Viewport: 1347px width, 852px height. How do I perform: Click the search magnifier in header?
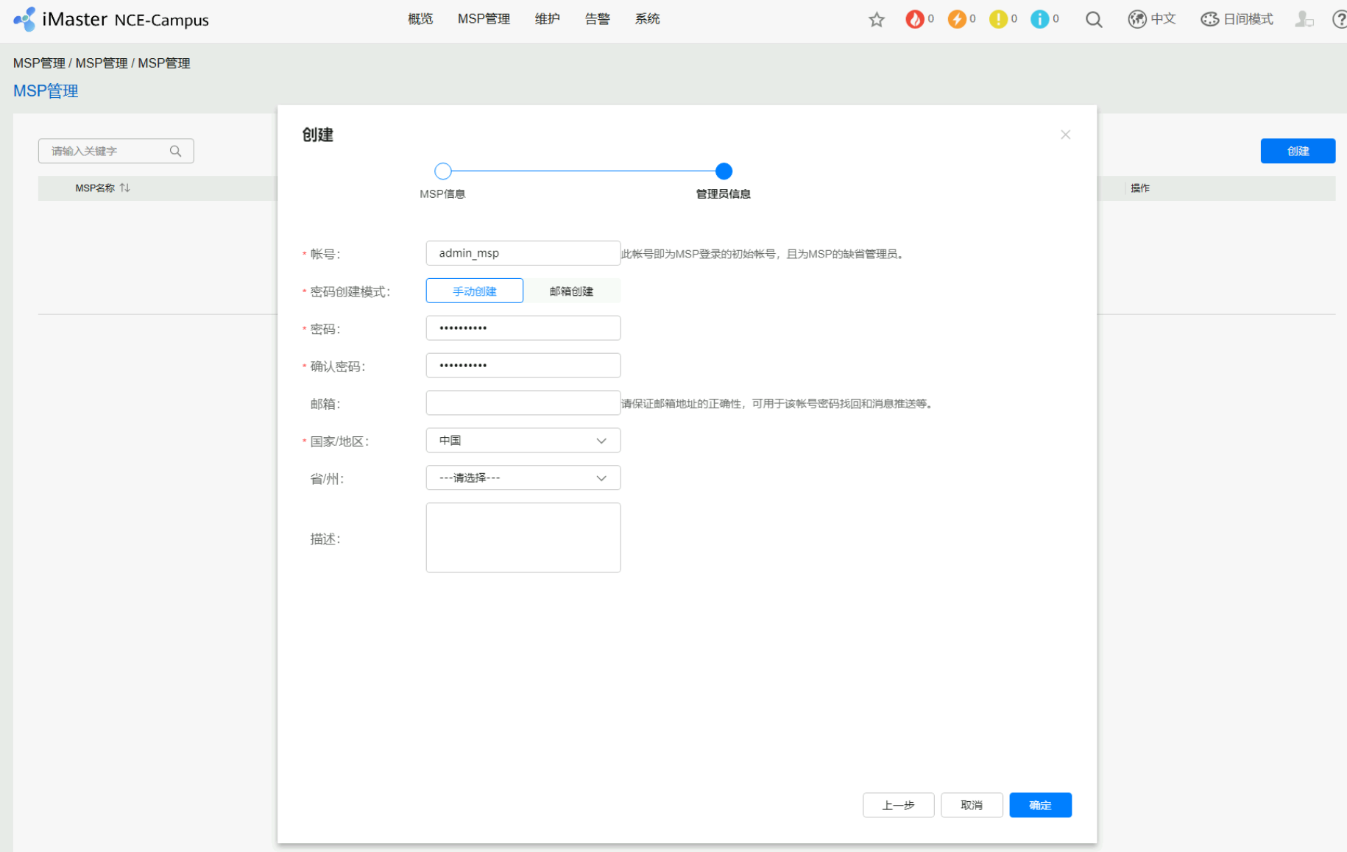click(x=1094, y=20)
